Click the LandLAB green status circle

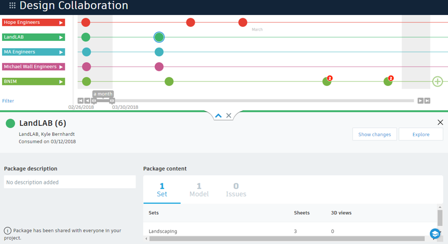10,123
